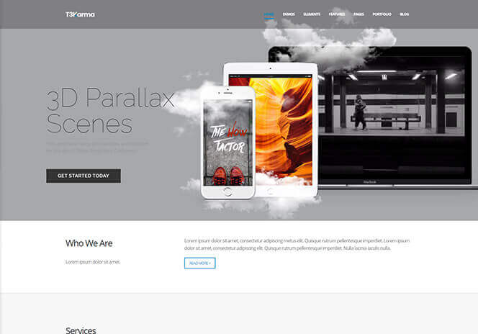This screenshot has height=334, width=478.
Task: Open the Portfolio navigation item
Action: [x=382, y=14]
